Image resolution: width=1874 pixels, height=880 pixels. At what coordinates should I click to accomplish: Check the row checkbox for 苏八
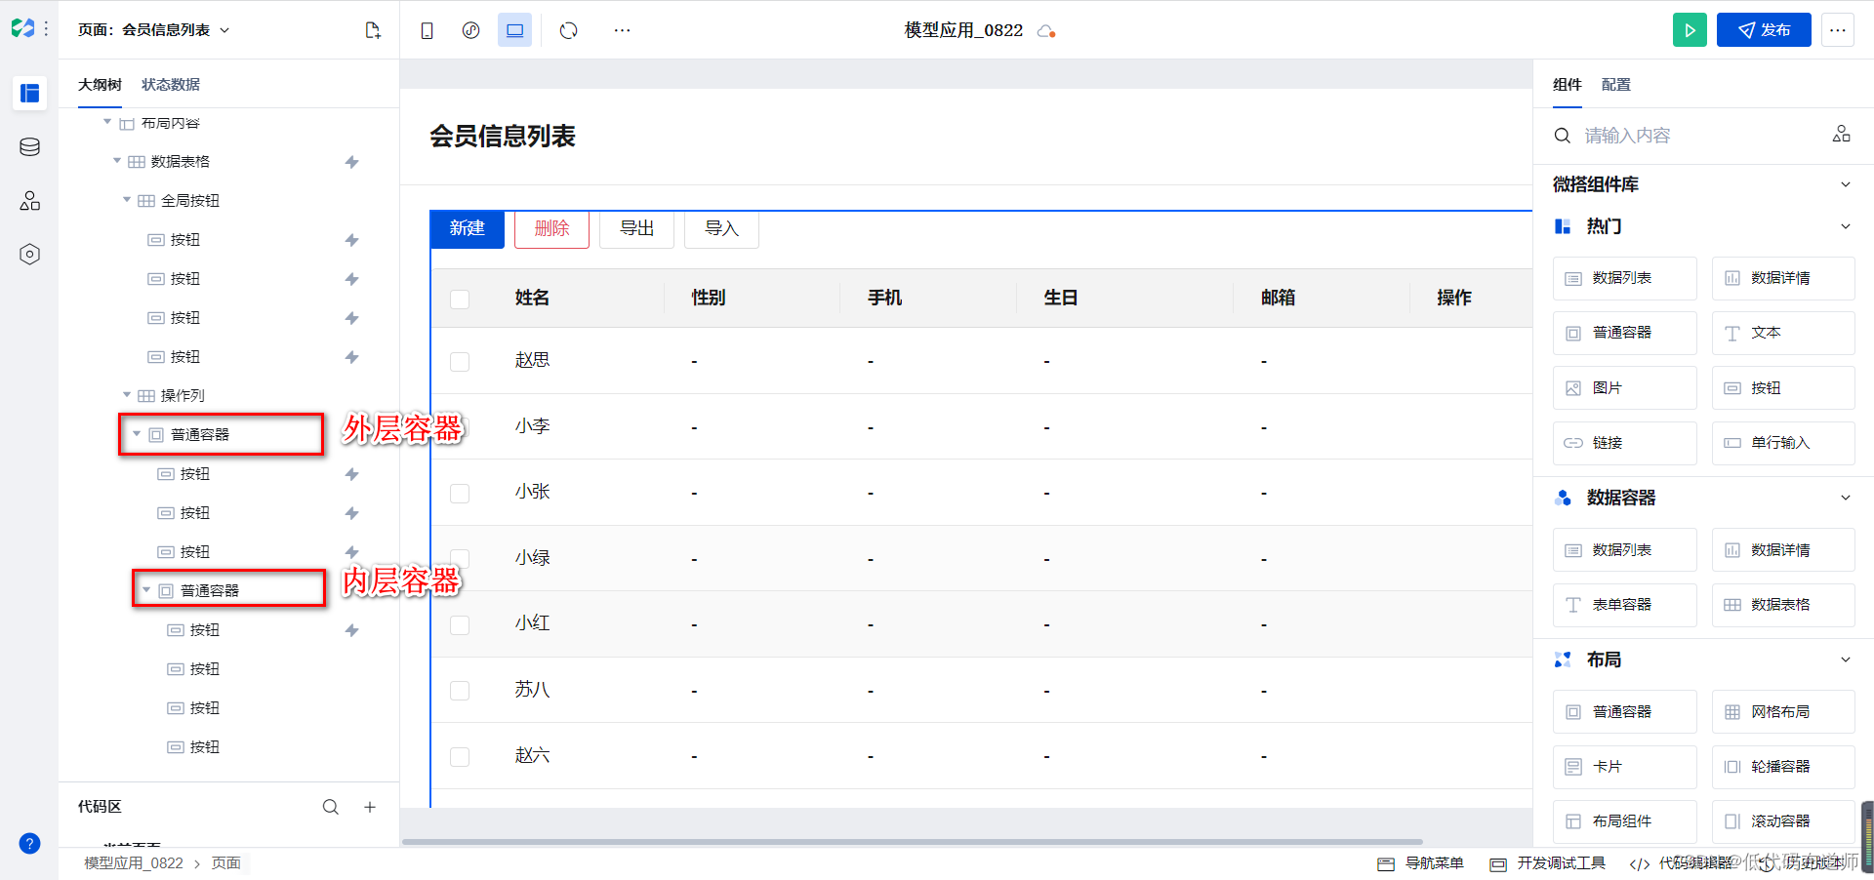click(x=460, y=691)
